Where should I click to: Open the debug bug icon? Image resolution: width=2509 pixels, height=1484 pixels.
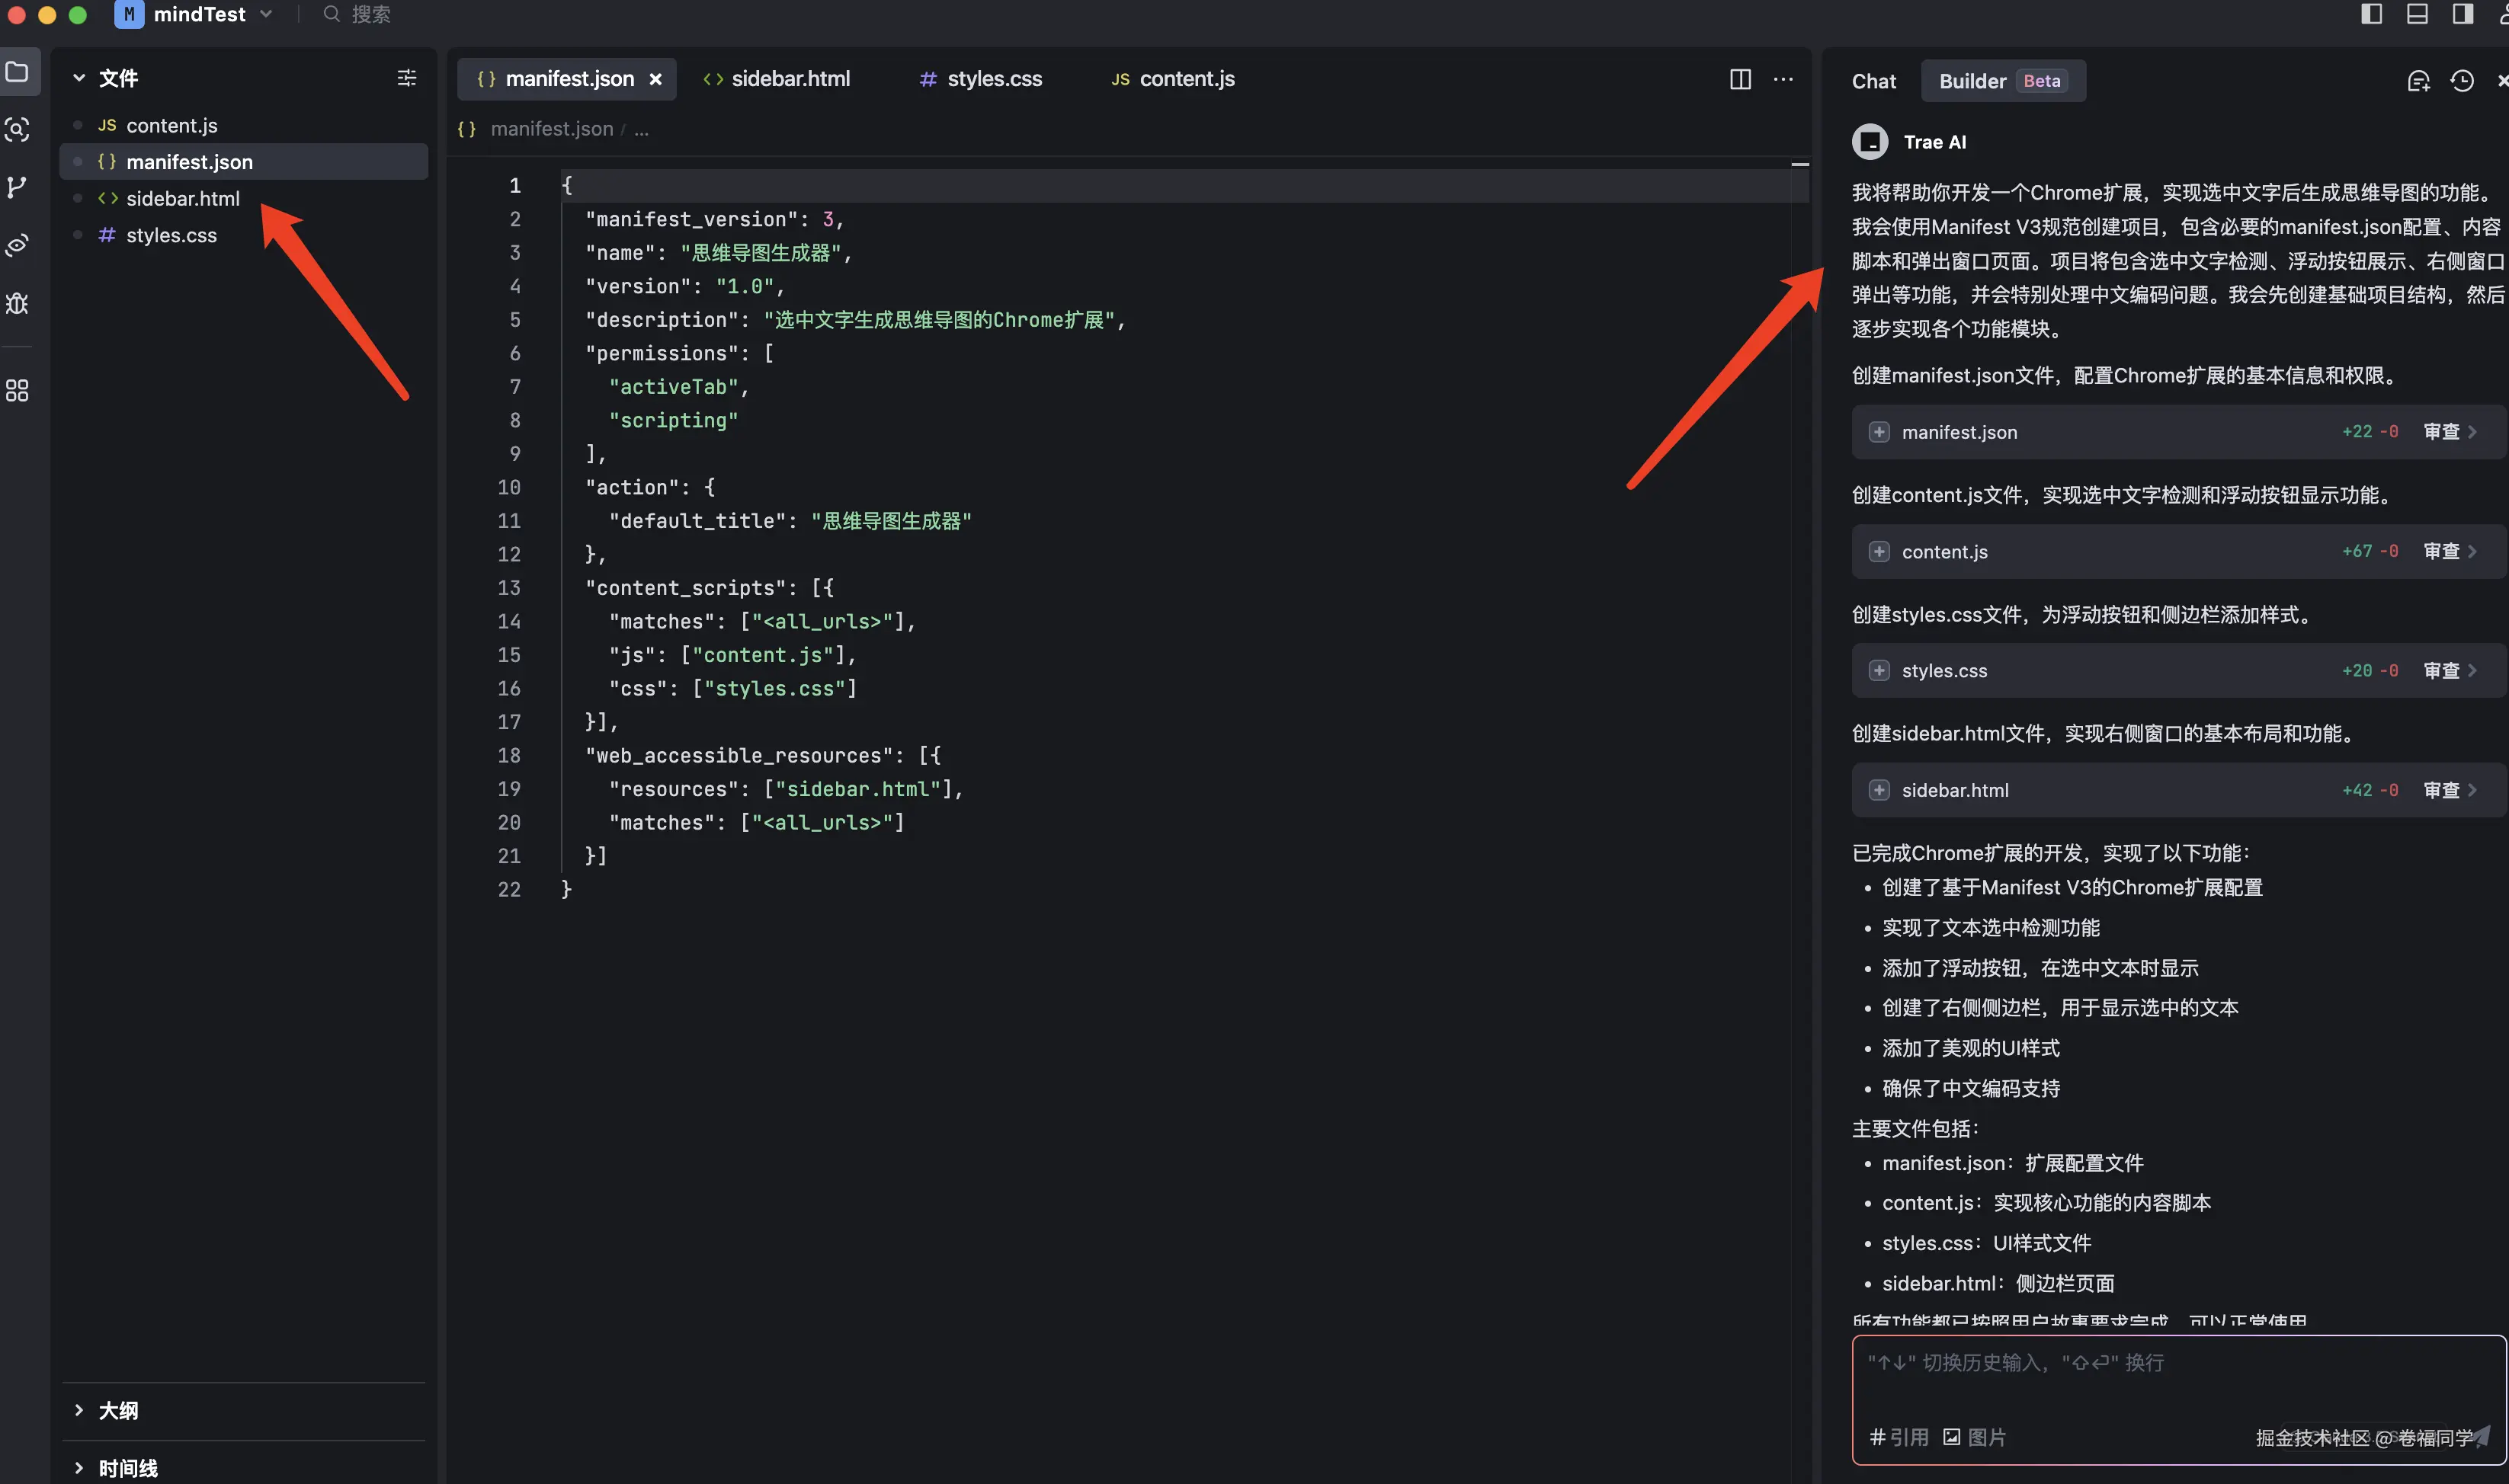click(17, 303)
